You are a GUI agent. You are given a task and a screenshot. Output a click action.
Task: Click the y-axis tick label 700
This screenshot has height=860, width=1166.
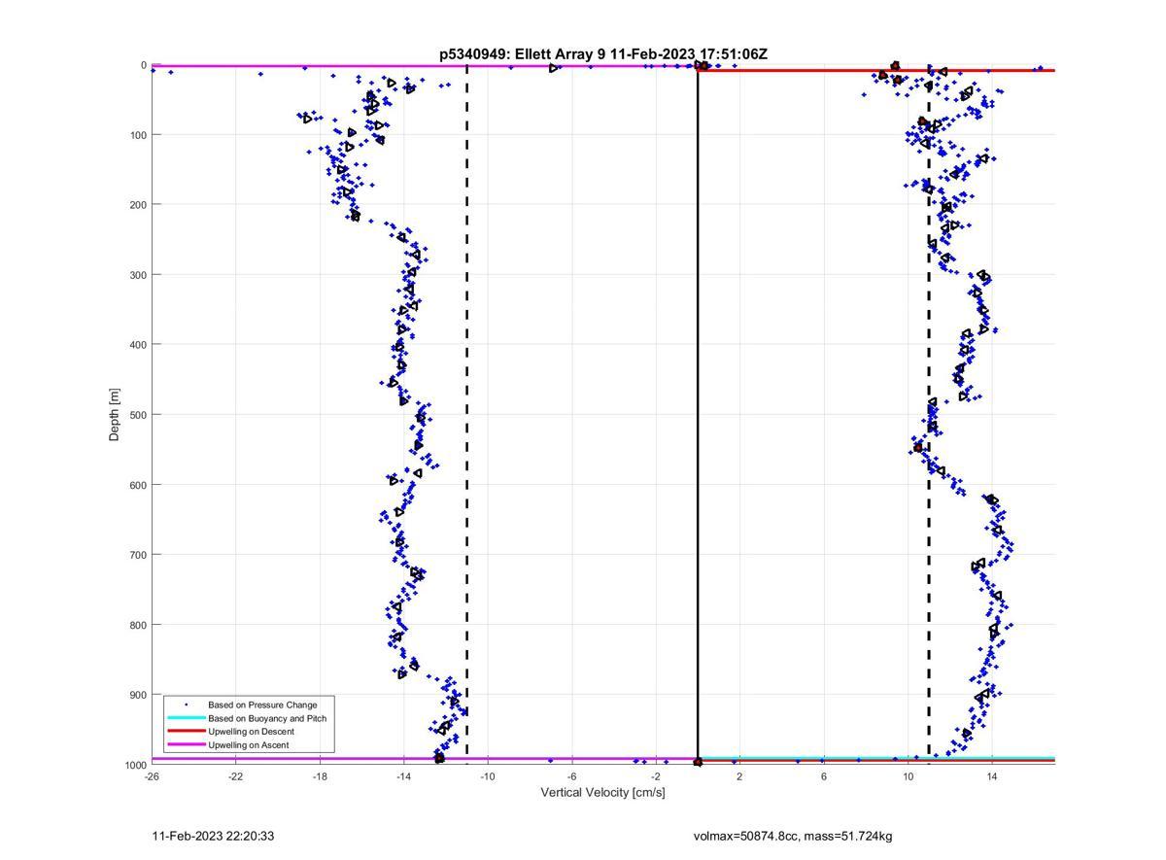(138, 555)
